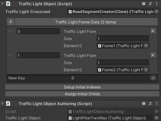Open object picker for LightPillarTwoWay field
Viewport: 161px width, 121px height.
pos(156,118)
